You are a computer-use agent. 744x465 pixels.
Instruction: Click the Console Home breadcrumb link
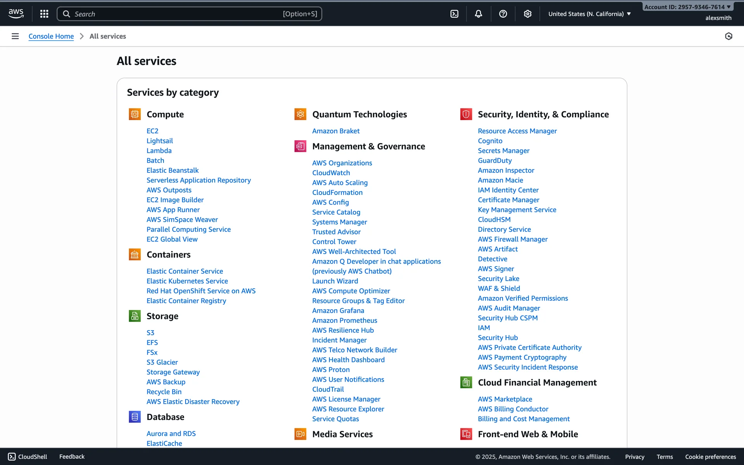click(x=51, y=36)
